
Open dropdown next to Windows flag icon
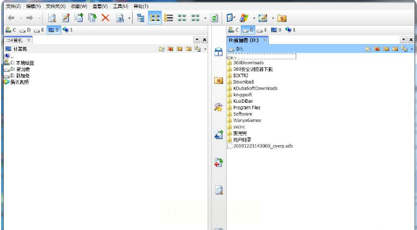click(254, 18)
